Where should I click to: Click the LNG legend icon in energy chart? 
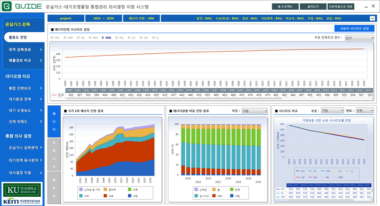pyautogui.click(x=81, y=195)
